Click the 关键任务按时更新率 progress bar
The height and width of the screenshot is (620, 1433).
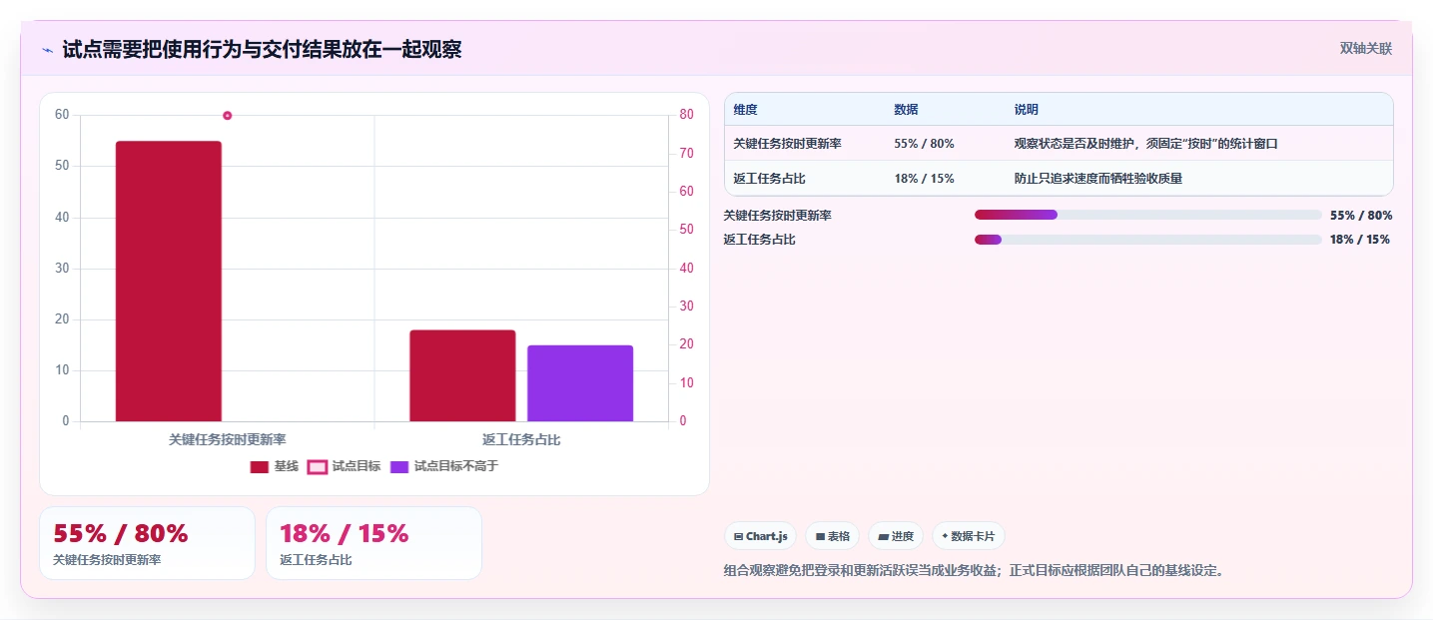pos(1148,215)
